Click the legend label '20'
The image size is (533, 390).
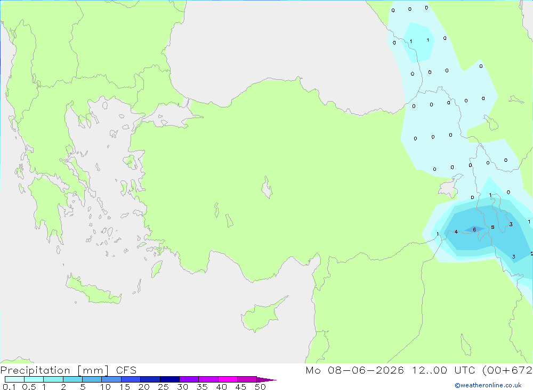pos(144,387)
